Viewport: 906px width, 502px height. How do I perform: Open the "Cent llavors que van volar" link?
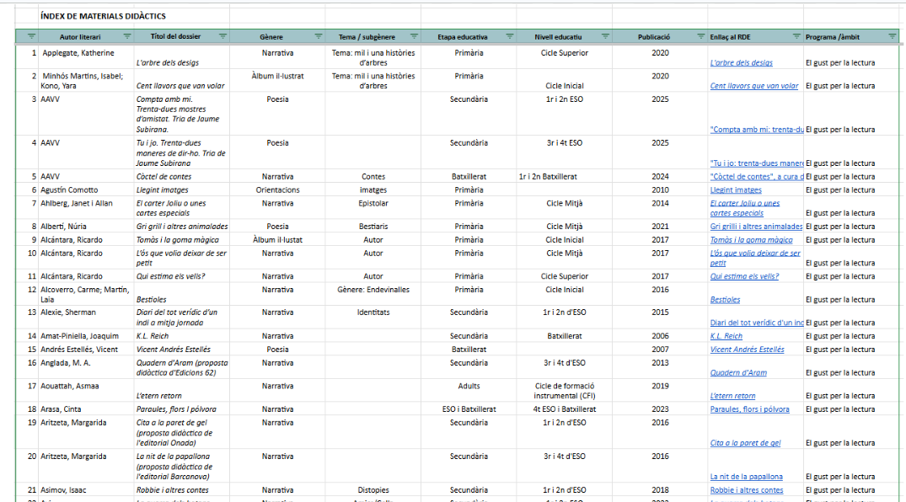tap(753, 86)
